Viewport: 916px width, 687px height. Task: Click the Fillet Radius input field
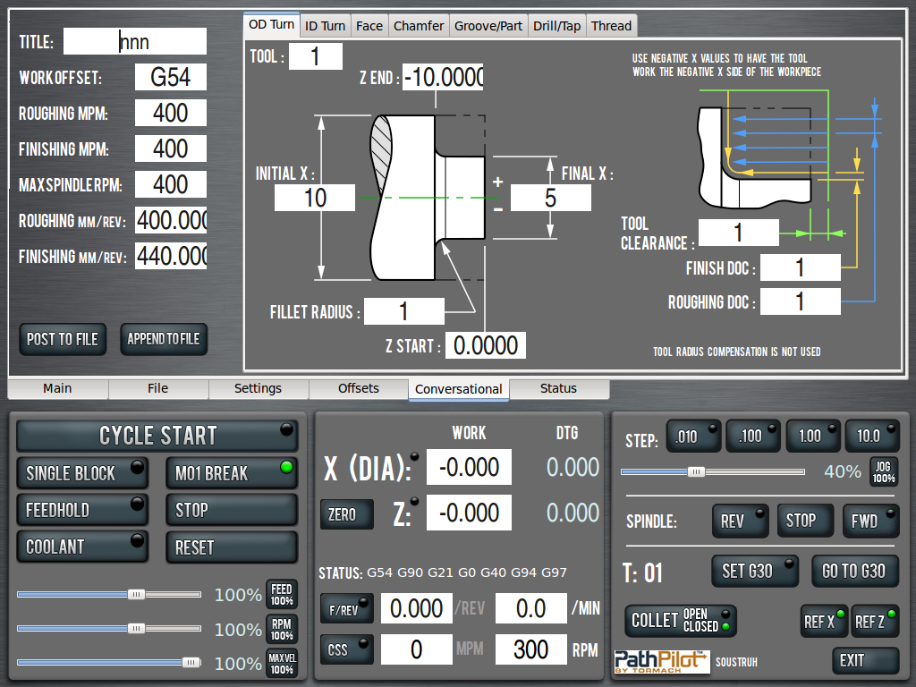pyautogui.click(x=404, y=311)
